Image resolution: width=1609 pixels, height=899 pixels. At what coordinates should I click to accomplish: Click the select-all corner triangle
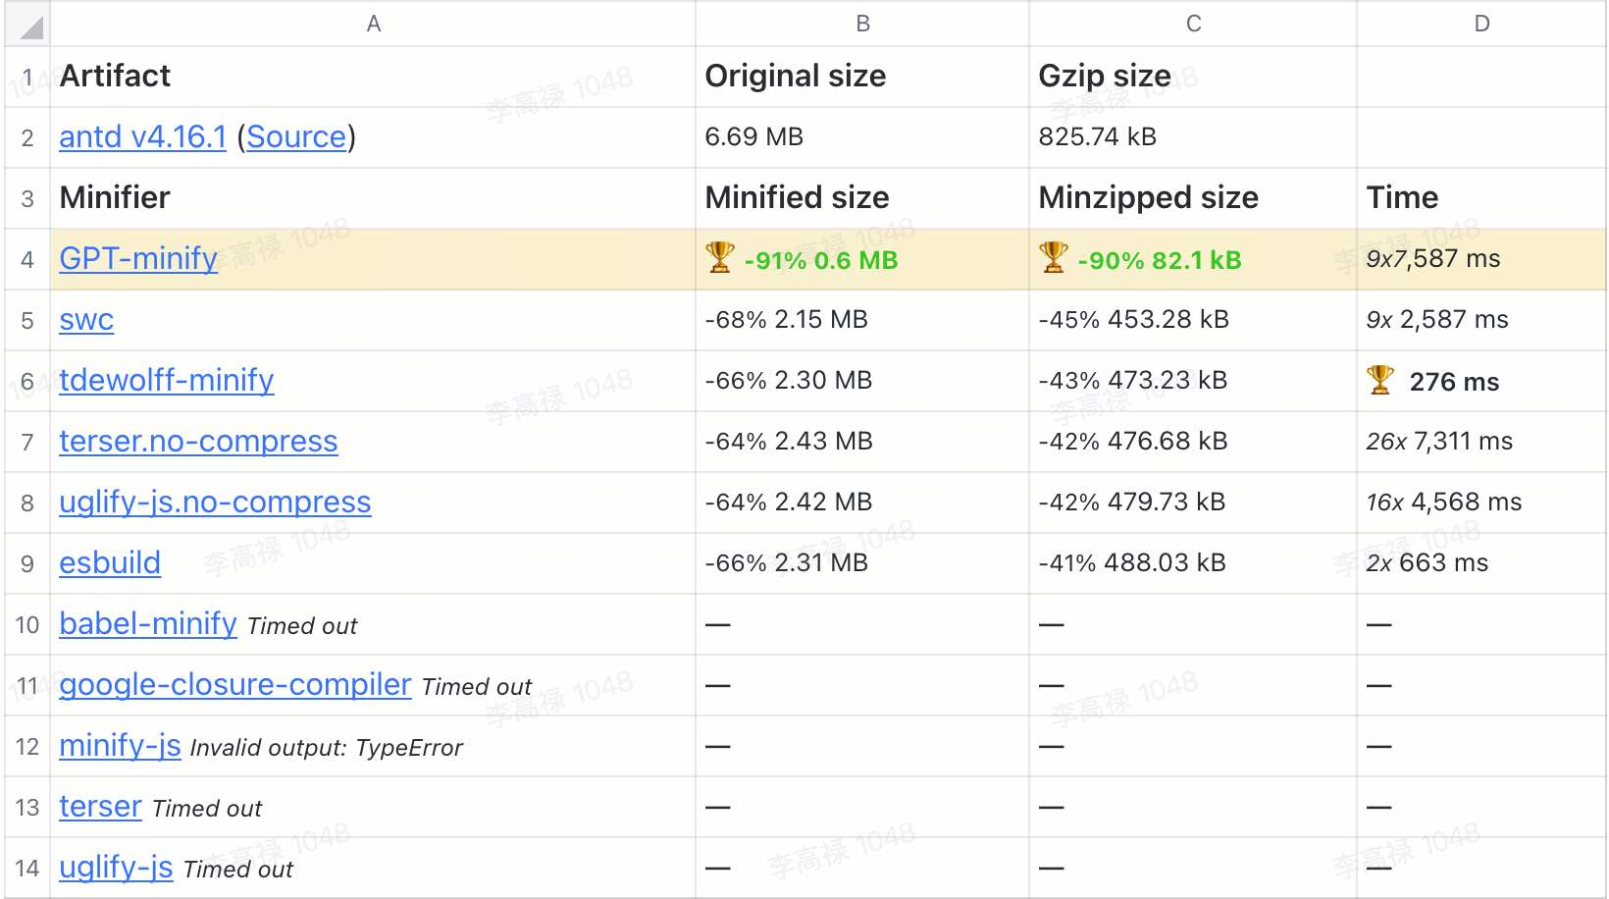tap(29, 26)
